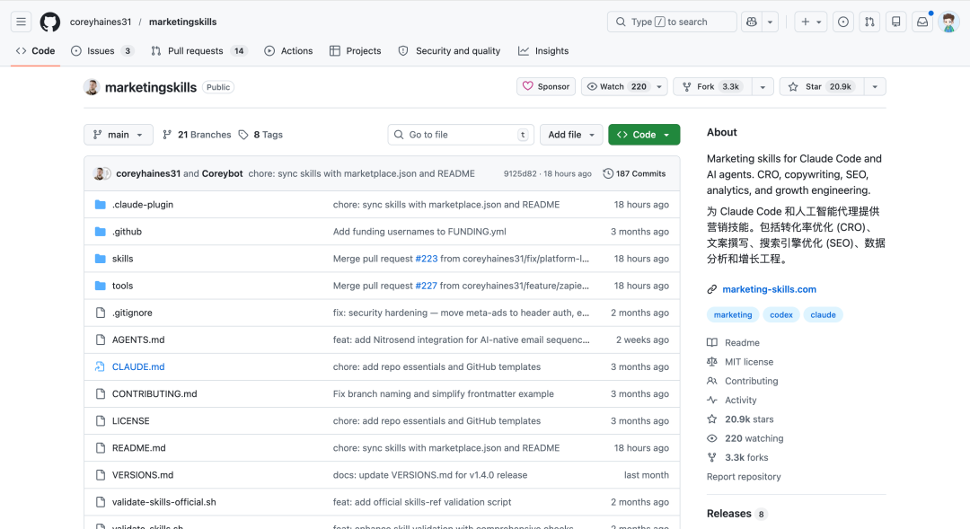Open the marketing-skills.com website link
Image resolution: width=970 pixels, height=529 pixels.
click(x=769, y=289)
